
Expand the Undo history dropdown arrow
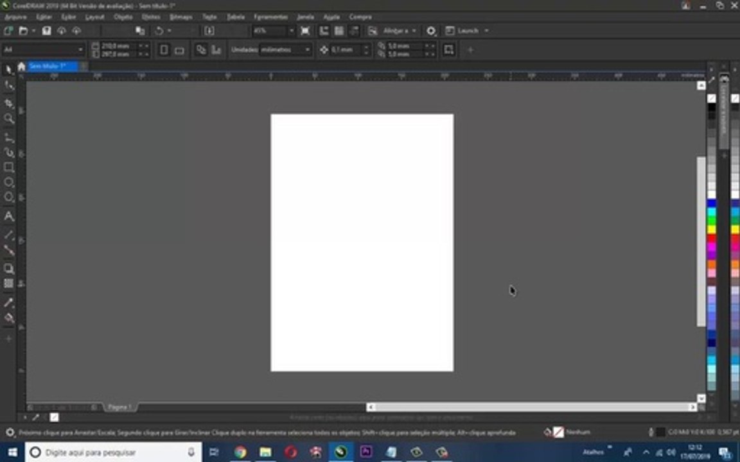pos(170,31)
